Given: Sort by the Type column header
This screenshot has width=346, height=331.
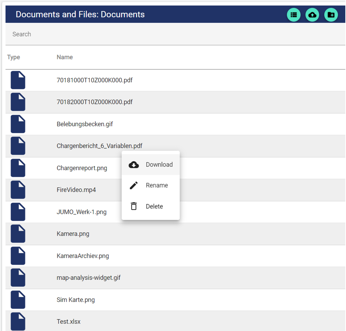Looking at the screenshot, I should tap(14, 57).
